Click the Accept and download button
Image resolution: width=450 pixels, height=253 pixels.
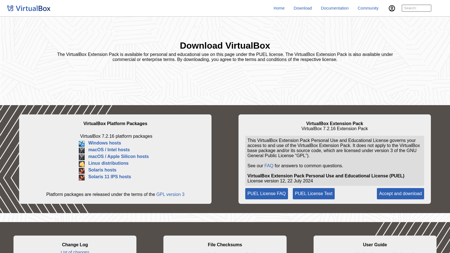400,194
